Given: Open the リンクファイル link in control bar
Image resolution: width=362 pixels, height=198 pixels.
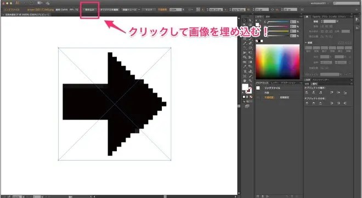Looking at the screenshot, I should coord(12,10).
